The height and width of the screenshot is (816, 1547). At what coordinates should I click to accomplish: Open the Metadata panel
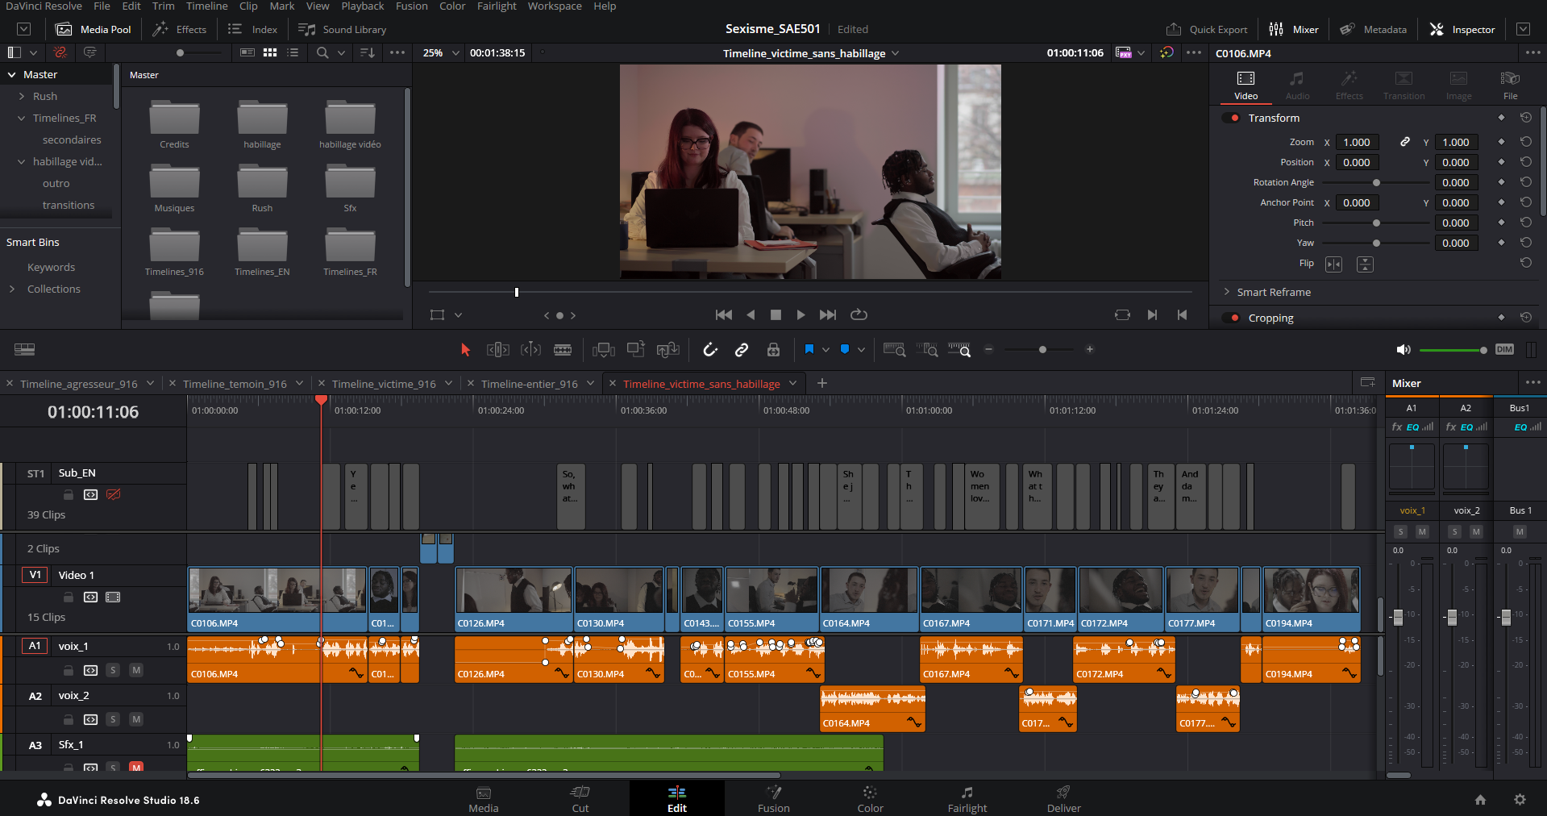pos(1374,29)
